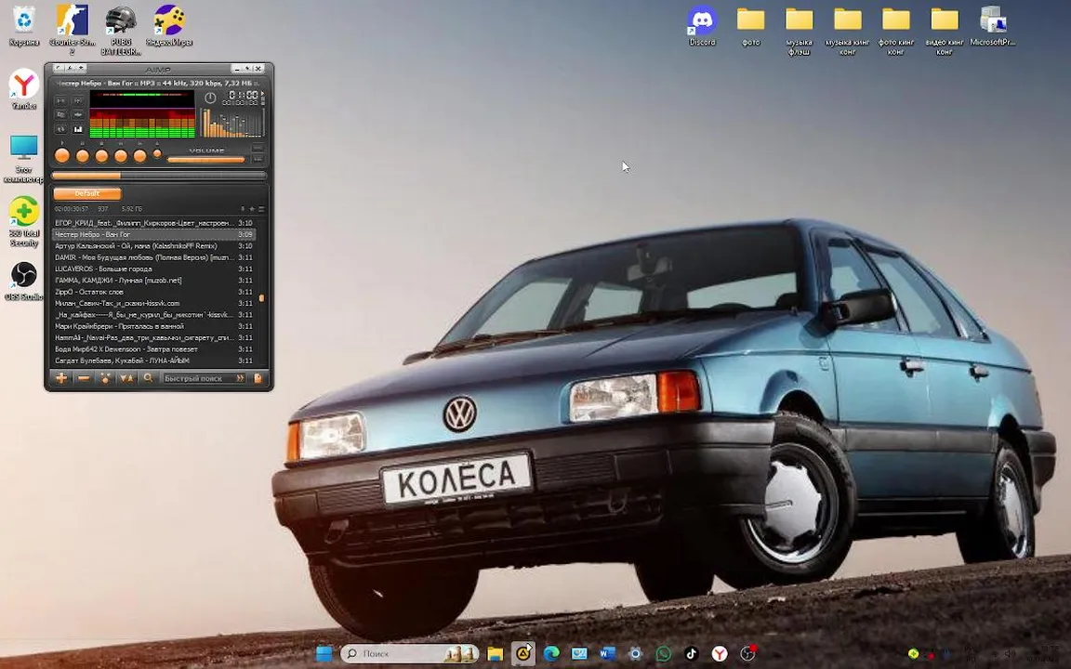
Task: Open TikTok from the taskbar
Action: [x=692, y=653]
